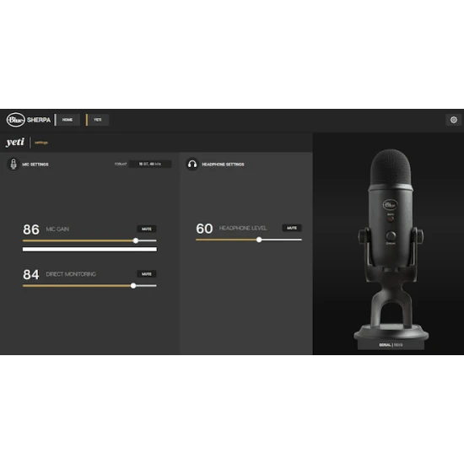464x464 pixels.
Task: Click the Headphone Level slider handle
Action: (259, 240)
